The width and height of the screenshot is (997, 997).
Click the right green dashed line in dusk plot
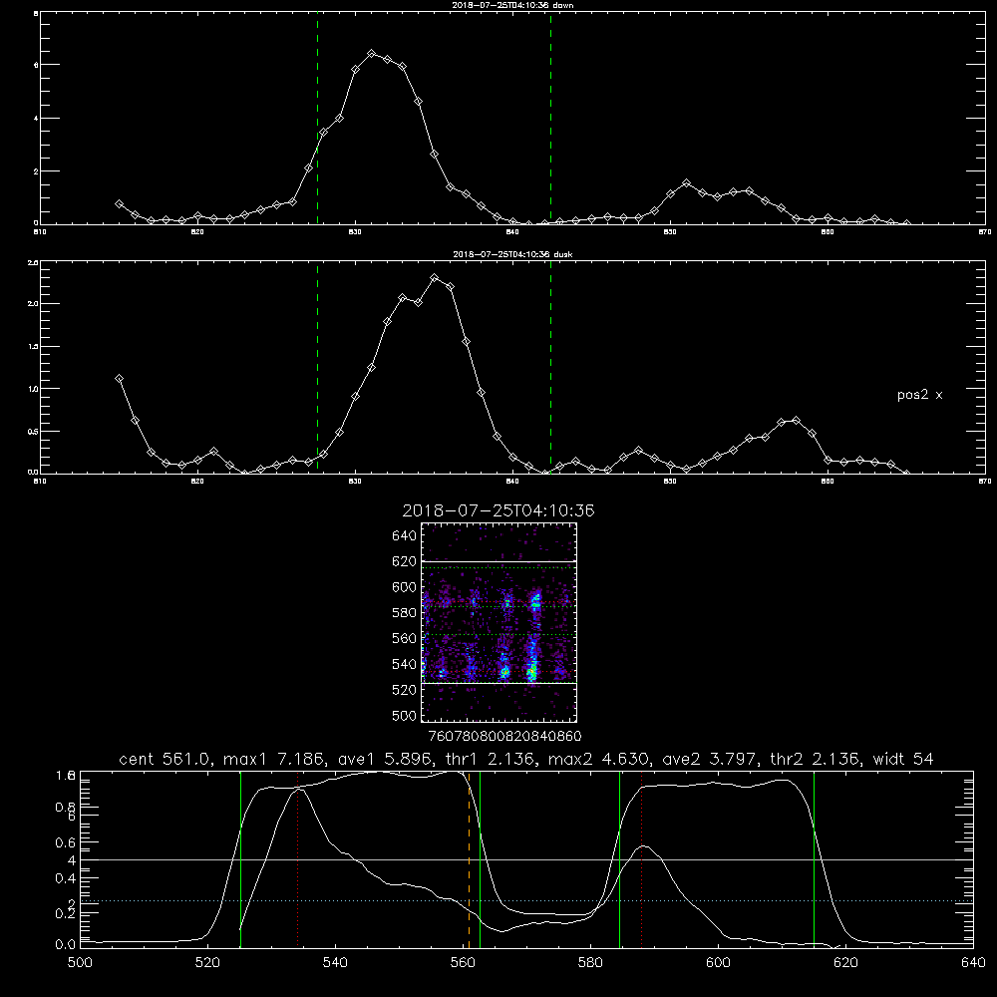point(550,367)
